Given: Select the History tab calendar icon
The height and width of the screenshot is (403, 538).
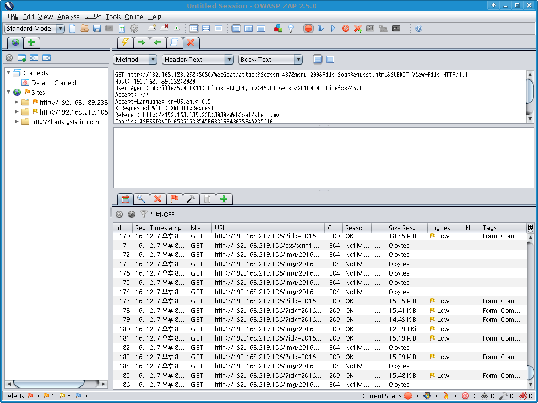Looking at the screenshot, I should (x=125, y=199).
